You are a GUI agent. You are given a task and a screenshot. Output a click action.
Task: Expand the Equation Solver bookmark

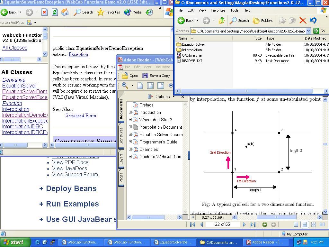(x=130, y=134)
